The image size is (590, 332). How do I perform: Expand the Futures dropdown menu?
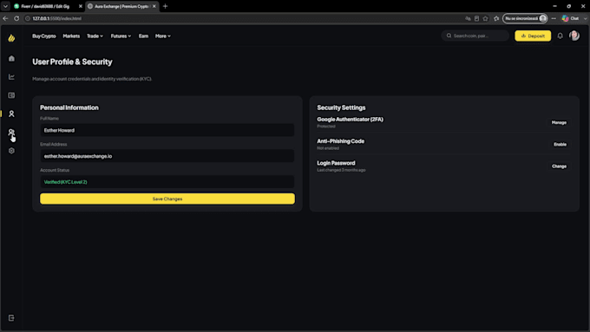pyautogui.click(x=121, y=36)
